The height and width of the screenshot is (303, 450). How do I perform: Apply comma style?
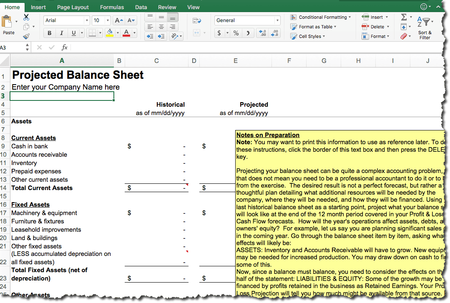click(x=248, y=33)
